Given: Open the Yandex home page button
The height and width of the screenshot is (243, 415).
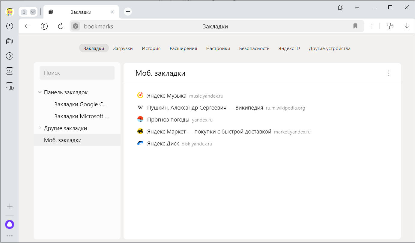Looking at the screenshot, I should click(44, 26).
